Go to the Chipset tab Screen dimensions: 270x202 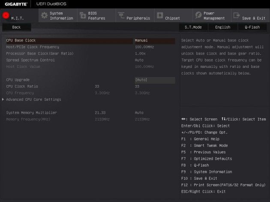174,15
